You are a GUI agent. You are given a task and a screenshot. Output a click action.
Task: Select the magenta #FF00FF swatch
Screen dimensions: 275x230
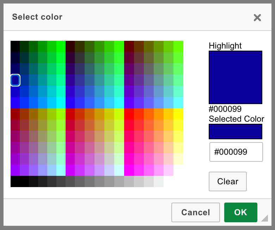click(129, 170)
